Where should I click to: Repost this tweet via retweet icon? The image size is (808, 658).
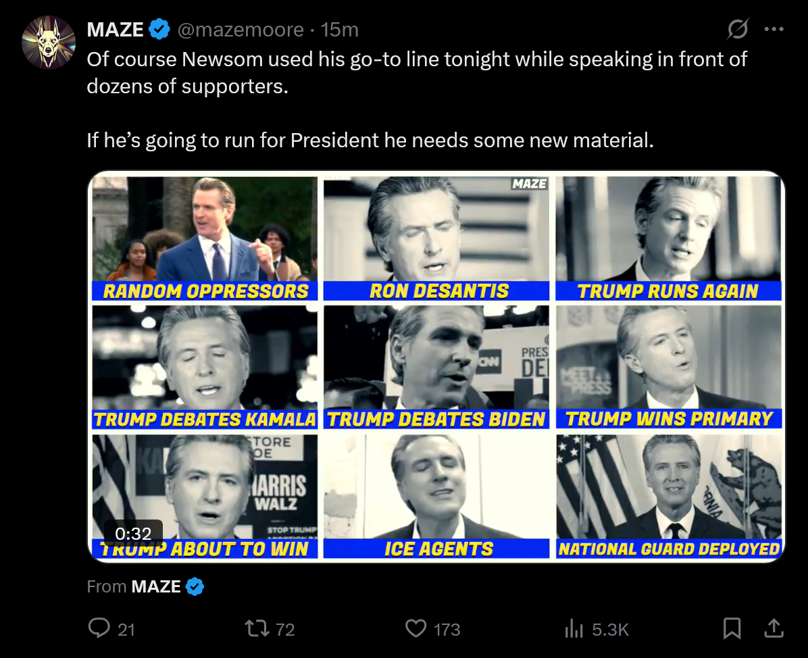[257, 629]
